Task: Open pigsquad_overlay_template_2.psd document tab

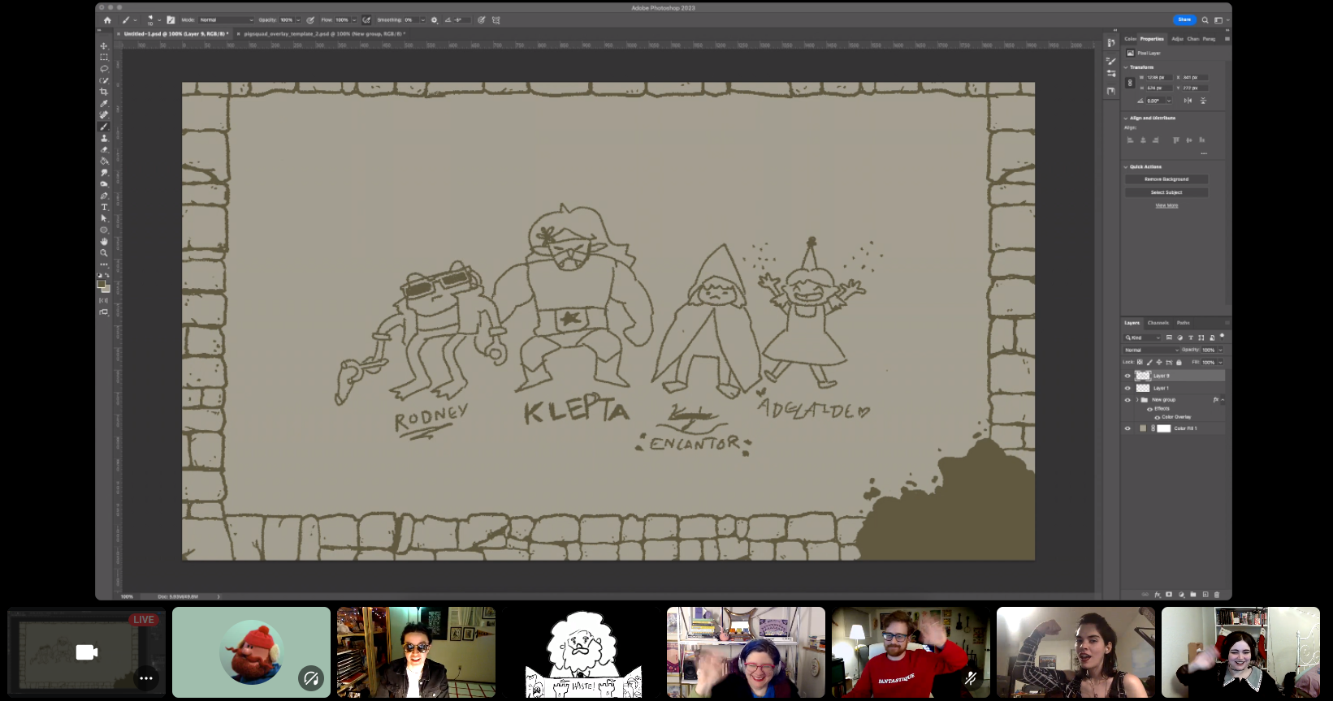Action: pos(323,34)
